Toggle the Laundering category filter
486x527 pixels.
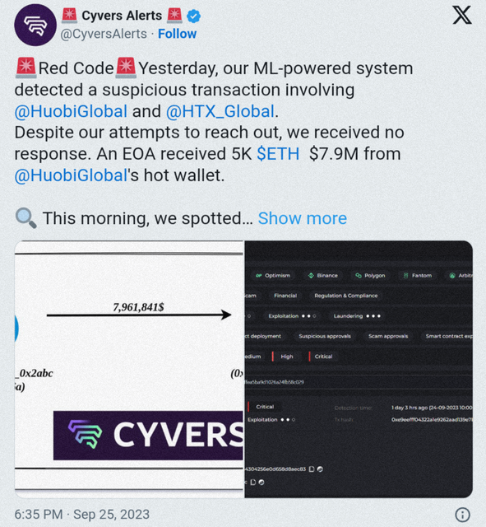[357, 316]
